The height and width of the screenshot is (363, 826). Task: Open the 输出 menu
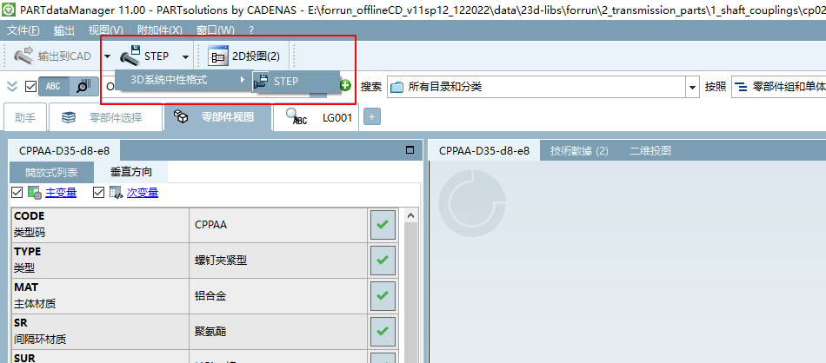[63, 30]
